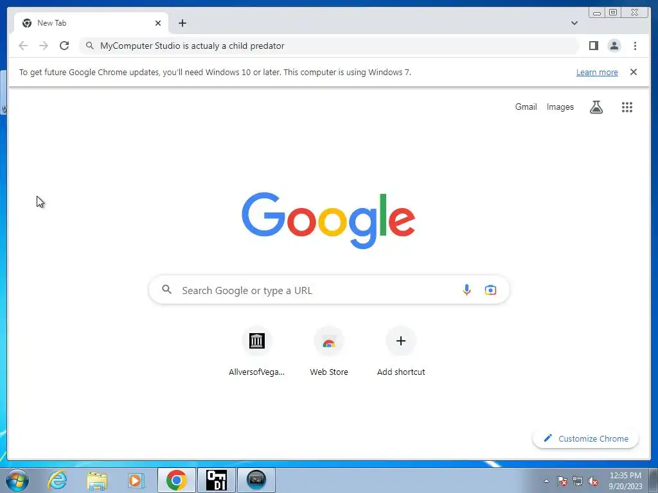Click the address bar text

tap(191, 46)
